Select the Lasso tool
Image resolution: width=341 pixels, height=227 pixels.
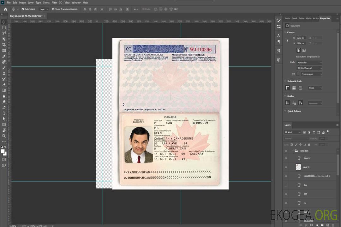pyautogui.click(x=4, y=33)
